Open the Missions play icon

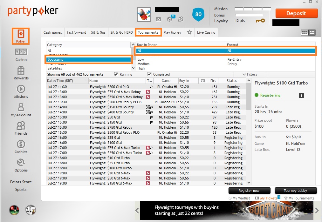pyautogui.click(x=21, y=89)
